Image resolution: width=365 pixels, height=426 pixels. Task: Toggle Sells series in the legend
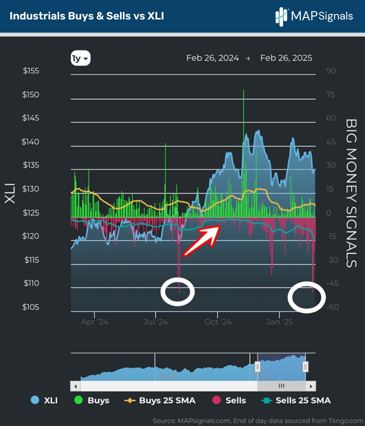pos(229,400)
